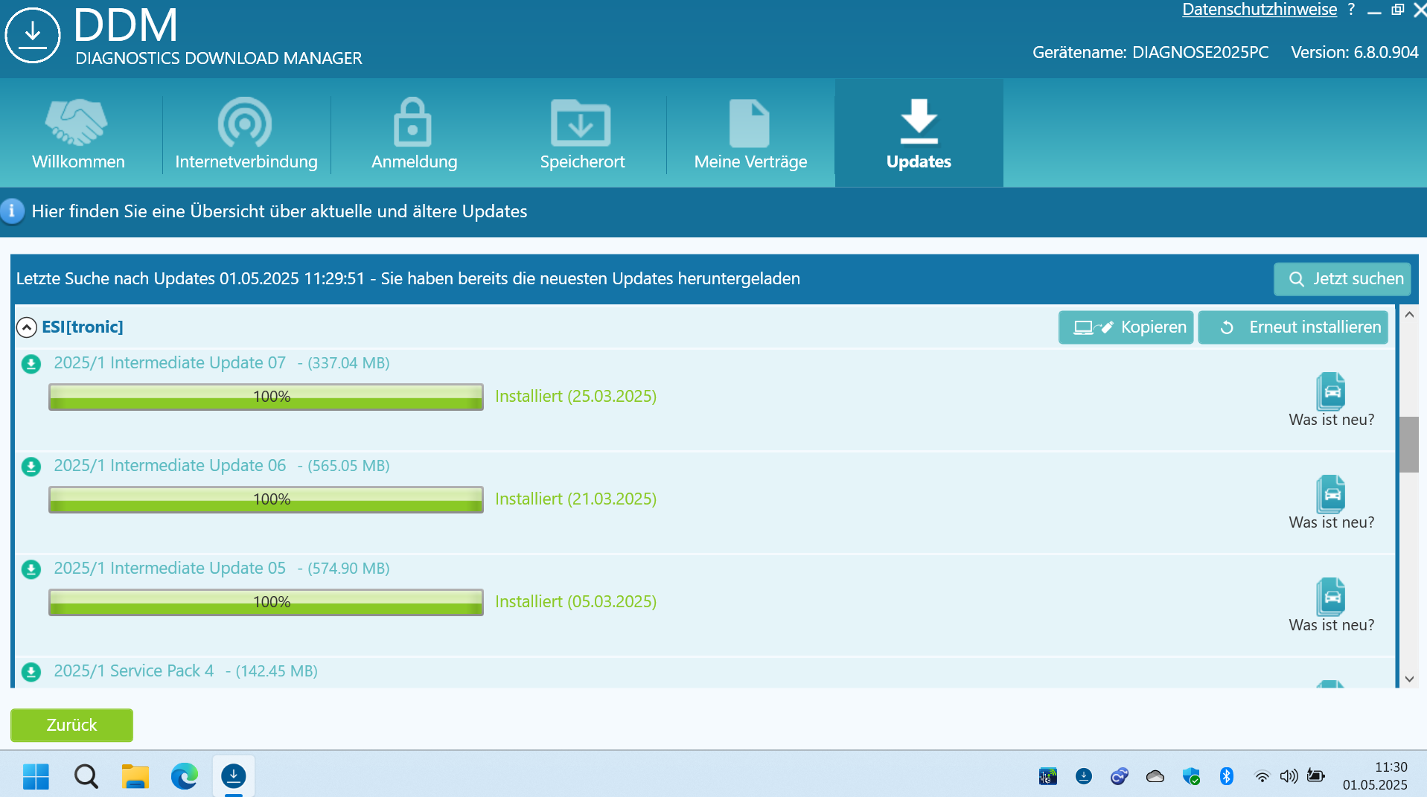Screen dimensions: 1427x797
Task: Click download status icon for Update 05
Action: point(31,569)
